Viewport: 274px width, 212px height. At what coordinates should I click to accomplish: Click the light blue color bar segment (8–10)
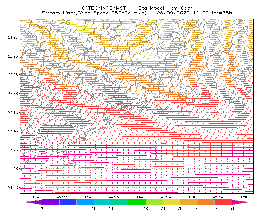pos(85,202)
